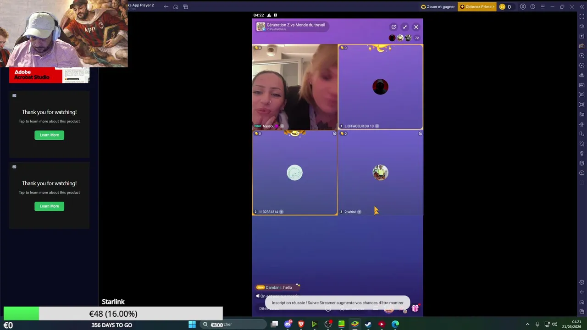Open third top viewer avatar in room header
Viewport: 587px width, 330px height.
pyautogui.click(x=408, y=38)
